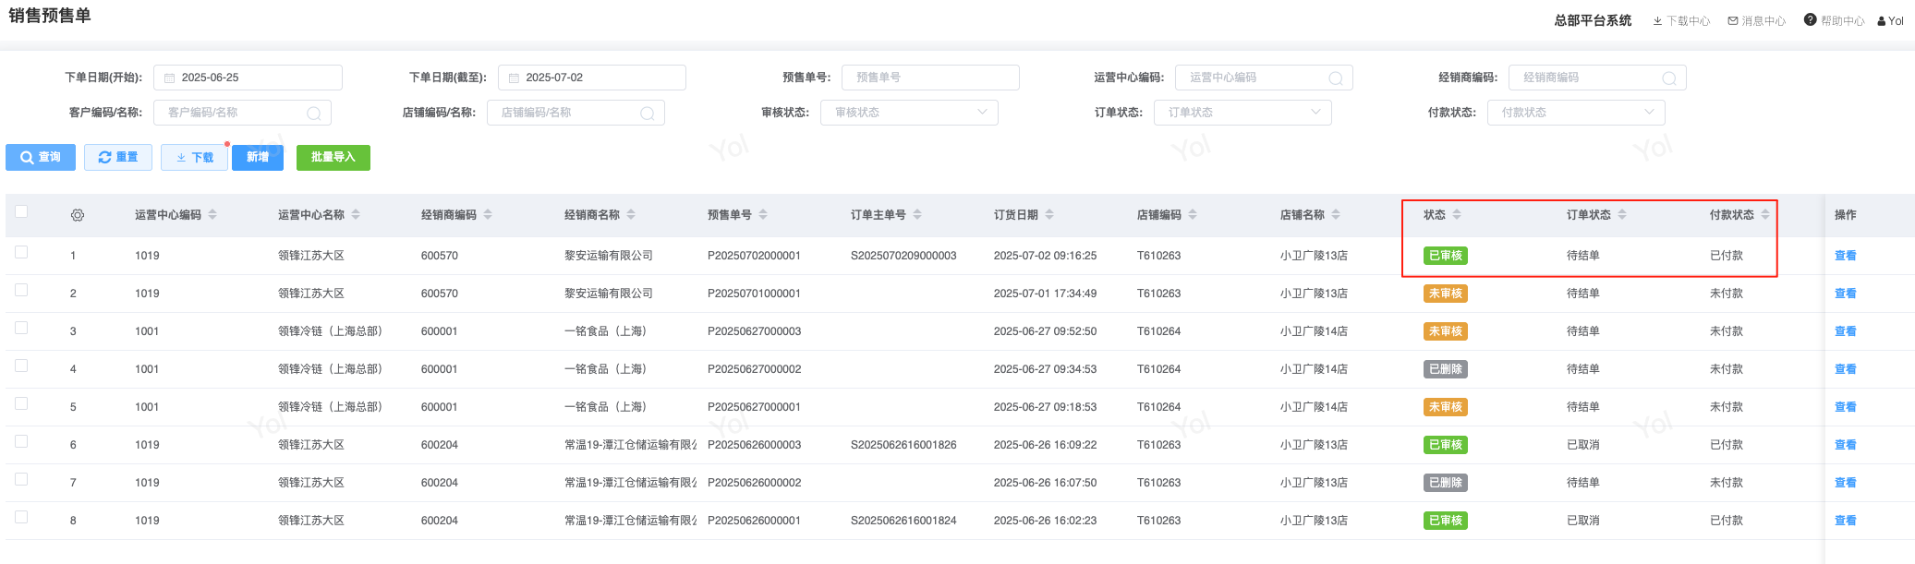Open the 付款状态 dropdown filter

[x=1576, y=113]
